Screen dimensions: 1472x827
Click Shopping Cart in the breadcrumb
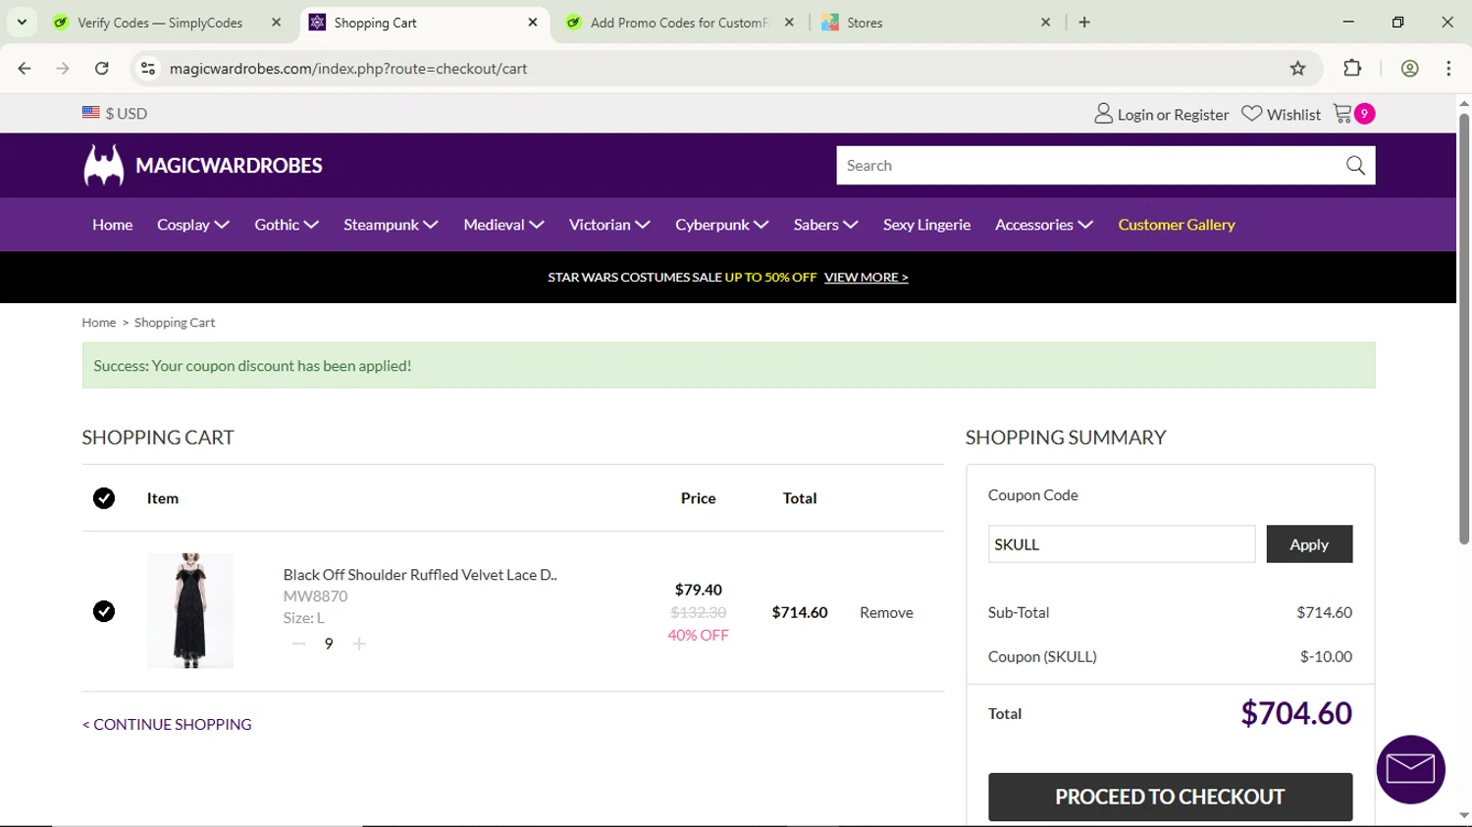pyautogui.click(x=175, y=323)
